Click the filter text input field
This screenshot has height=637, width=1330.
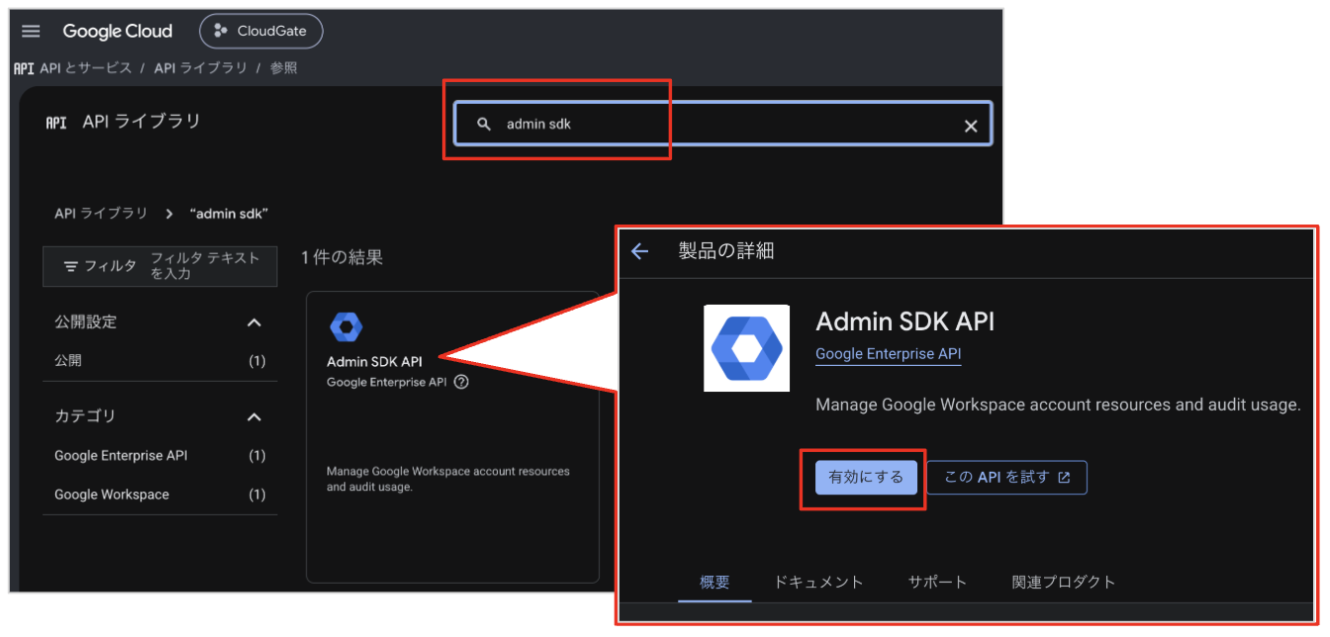[x=210, y=266]
